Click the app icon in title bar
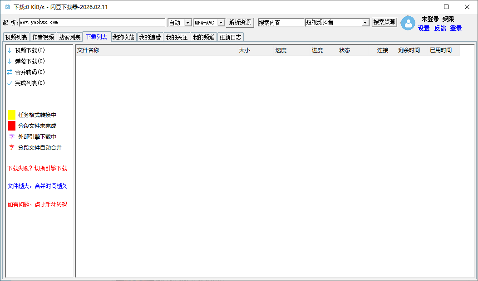The height and width of the screenshot is (281, 478). coord(7,7)
